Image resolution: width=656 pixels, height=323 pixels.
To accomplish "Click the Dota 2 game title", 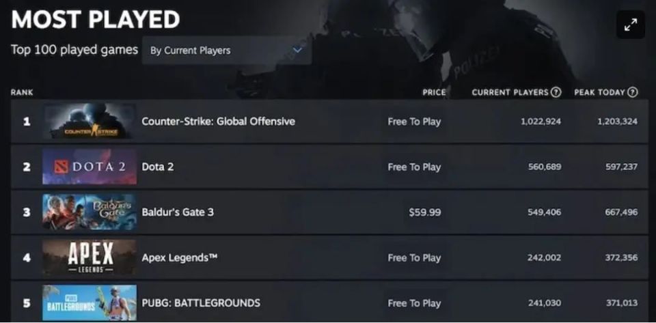I will tap(157, 167).
